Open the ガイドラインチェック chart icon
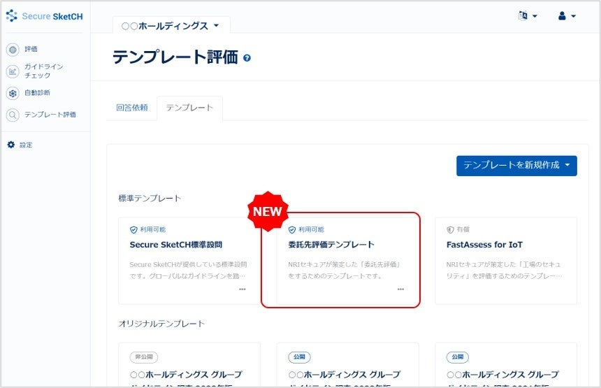The width and height of the screenshot is (601, 388). click(x=13, y=71)
